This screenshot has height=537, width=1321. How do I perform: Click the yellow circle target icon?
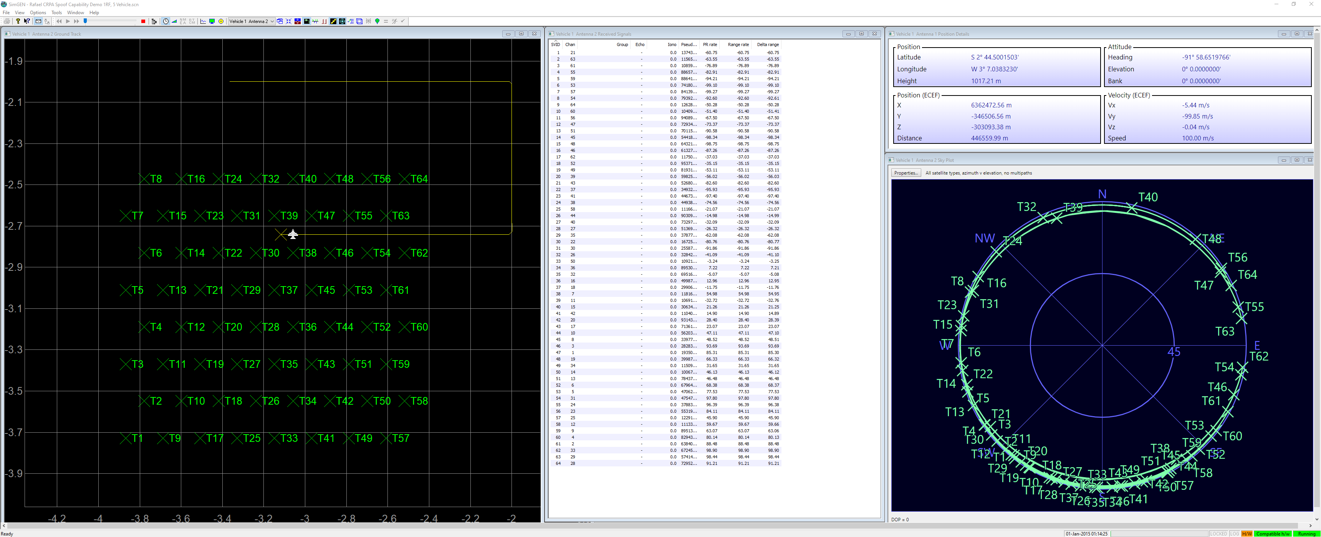(221, 21)
